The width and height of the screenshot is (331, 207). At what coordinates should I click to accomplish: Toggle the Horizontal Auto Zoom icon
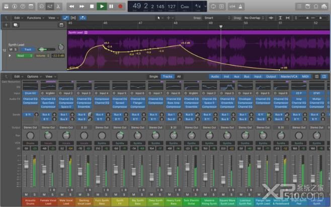(288, 18)
